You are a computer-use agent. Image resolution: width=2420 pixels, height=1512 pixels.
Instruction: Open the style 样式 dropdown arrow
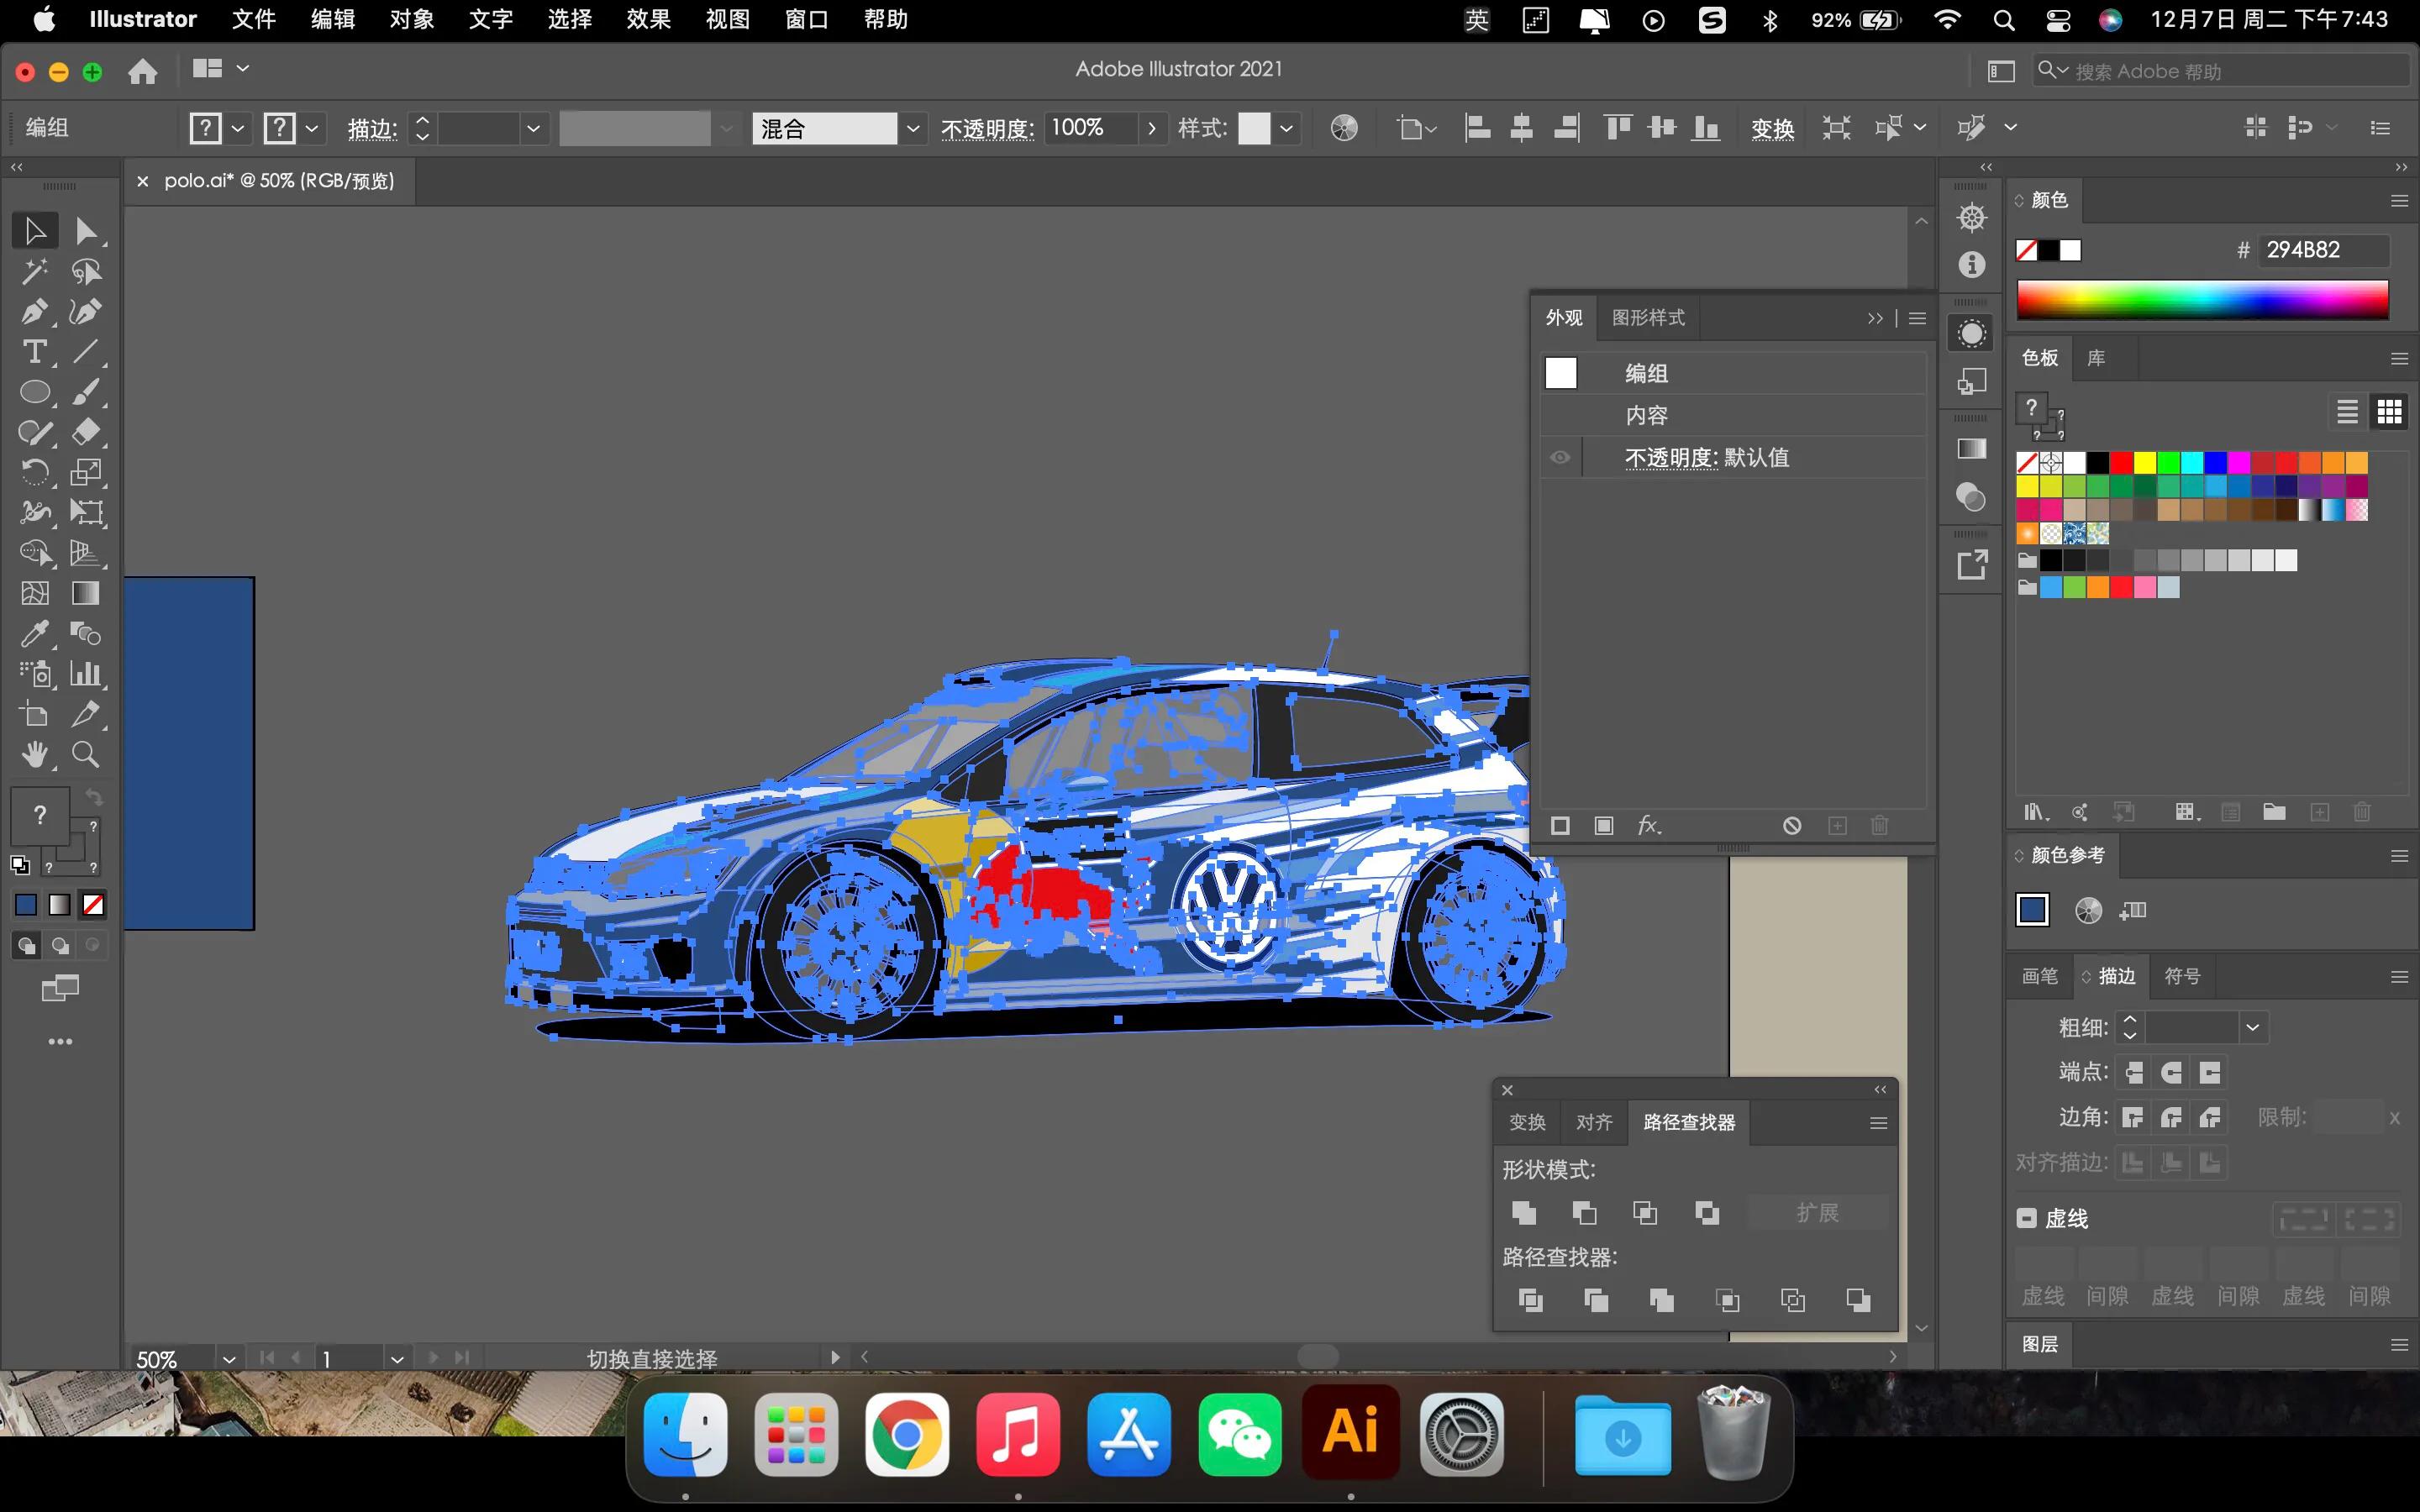coord(1286,128)
